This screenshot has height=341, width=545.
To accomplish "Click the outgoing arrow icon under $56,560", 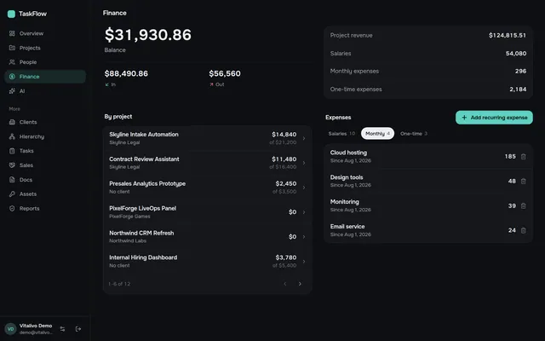I will pyautogui.click(x=211, y=84).
